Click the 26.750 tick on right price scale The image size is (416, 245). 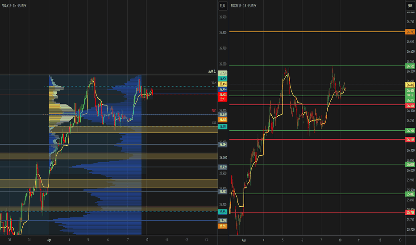[x=411, y=22]
